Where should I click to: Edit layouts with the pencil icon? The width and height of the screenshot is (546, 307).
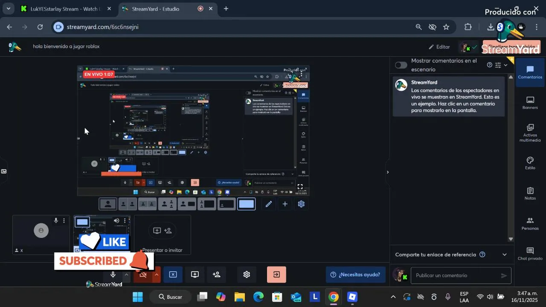tap(269, 204)
